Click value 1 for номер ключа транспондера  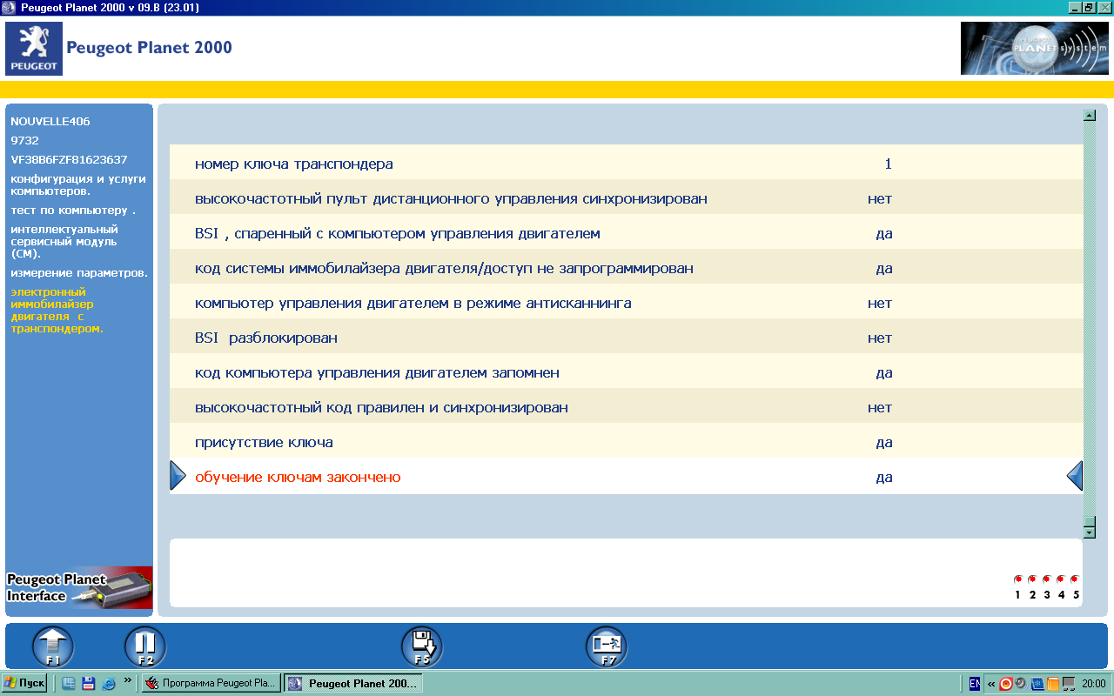[888, 164]
